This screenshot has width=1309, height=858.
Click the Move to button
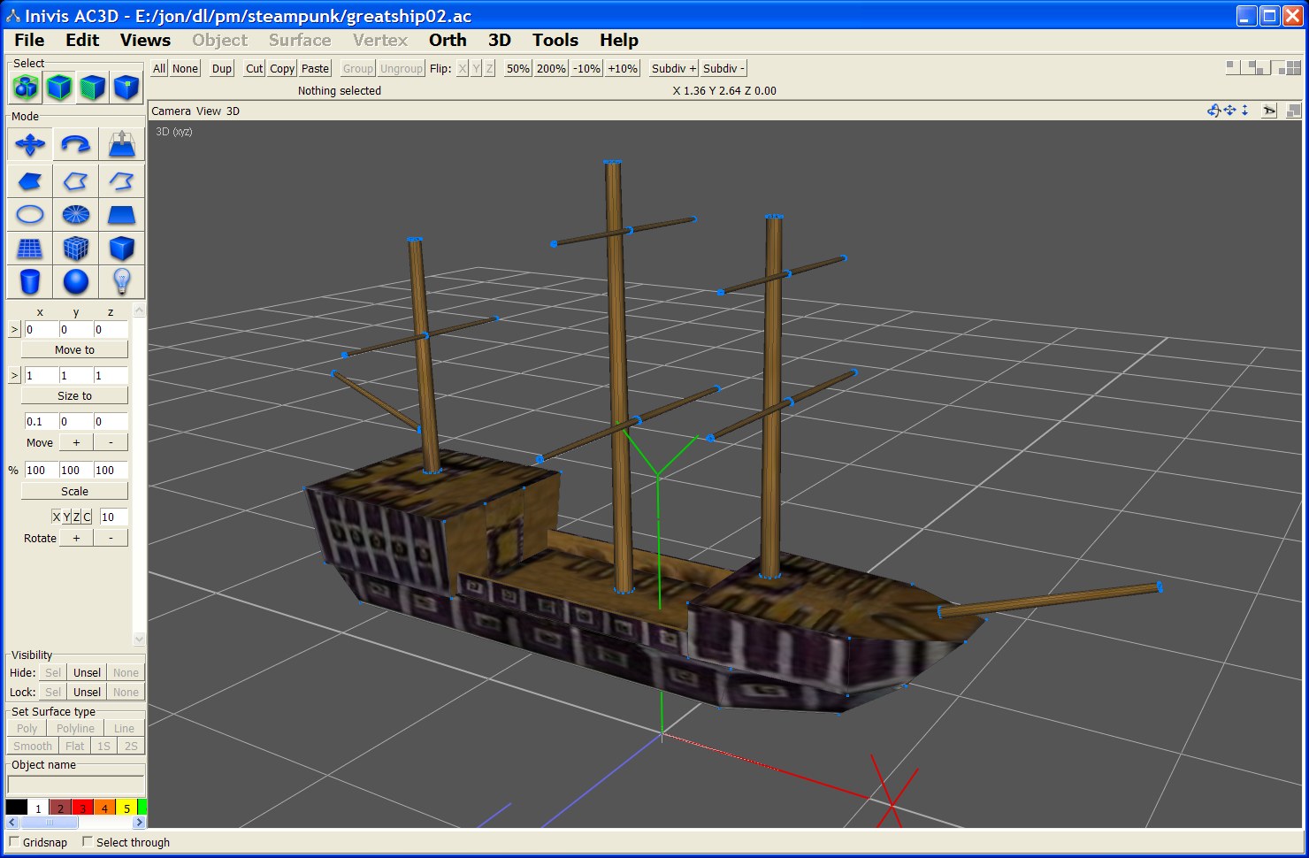click(74, 349)
